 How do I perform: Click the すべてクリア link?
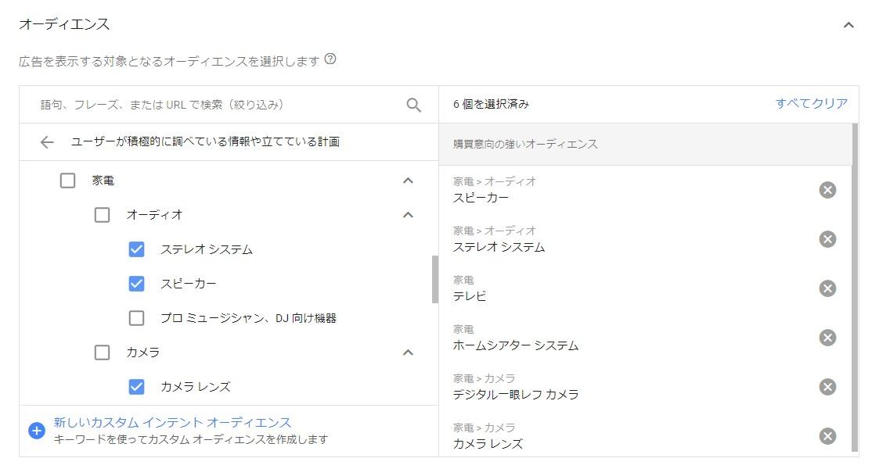[811, 104]
